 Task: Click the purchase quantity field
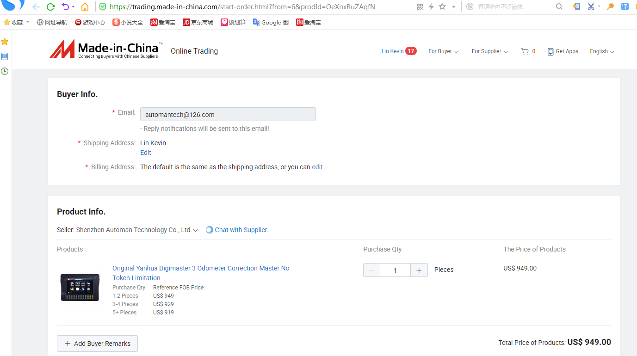click(395, 270)
